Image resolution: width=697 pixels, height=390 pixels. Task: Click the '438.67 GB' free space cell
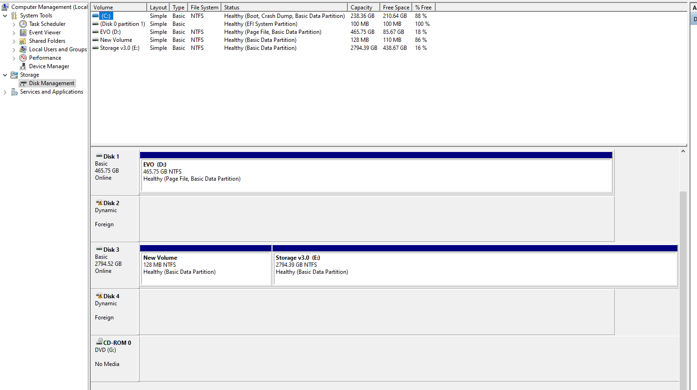pos(395,48)
